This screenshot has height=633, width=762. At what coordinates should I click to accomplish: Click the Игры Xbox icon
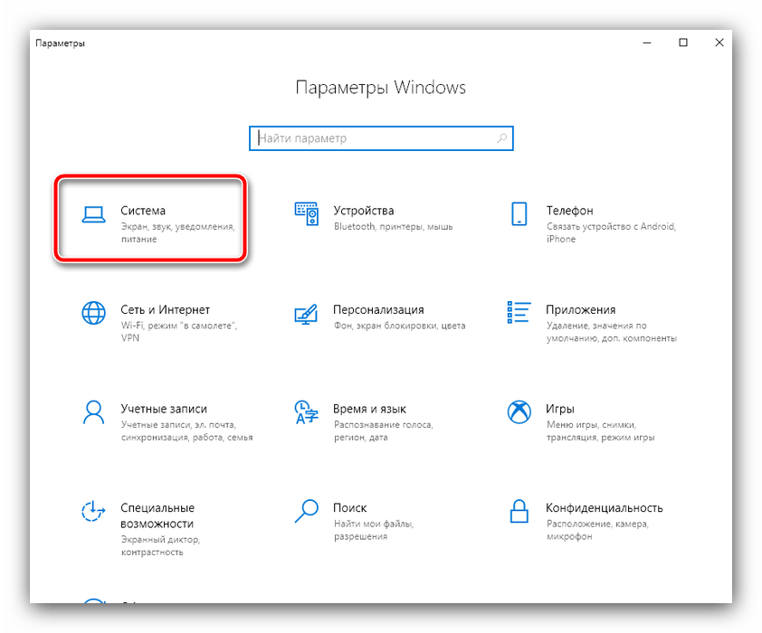pyautogui.click(x=519, y=412)
